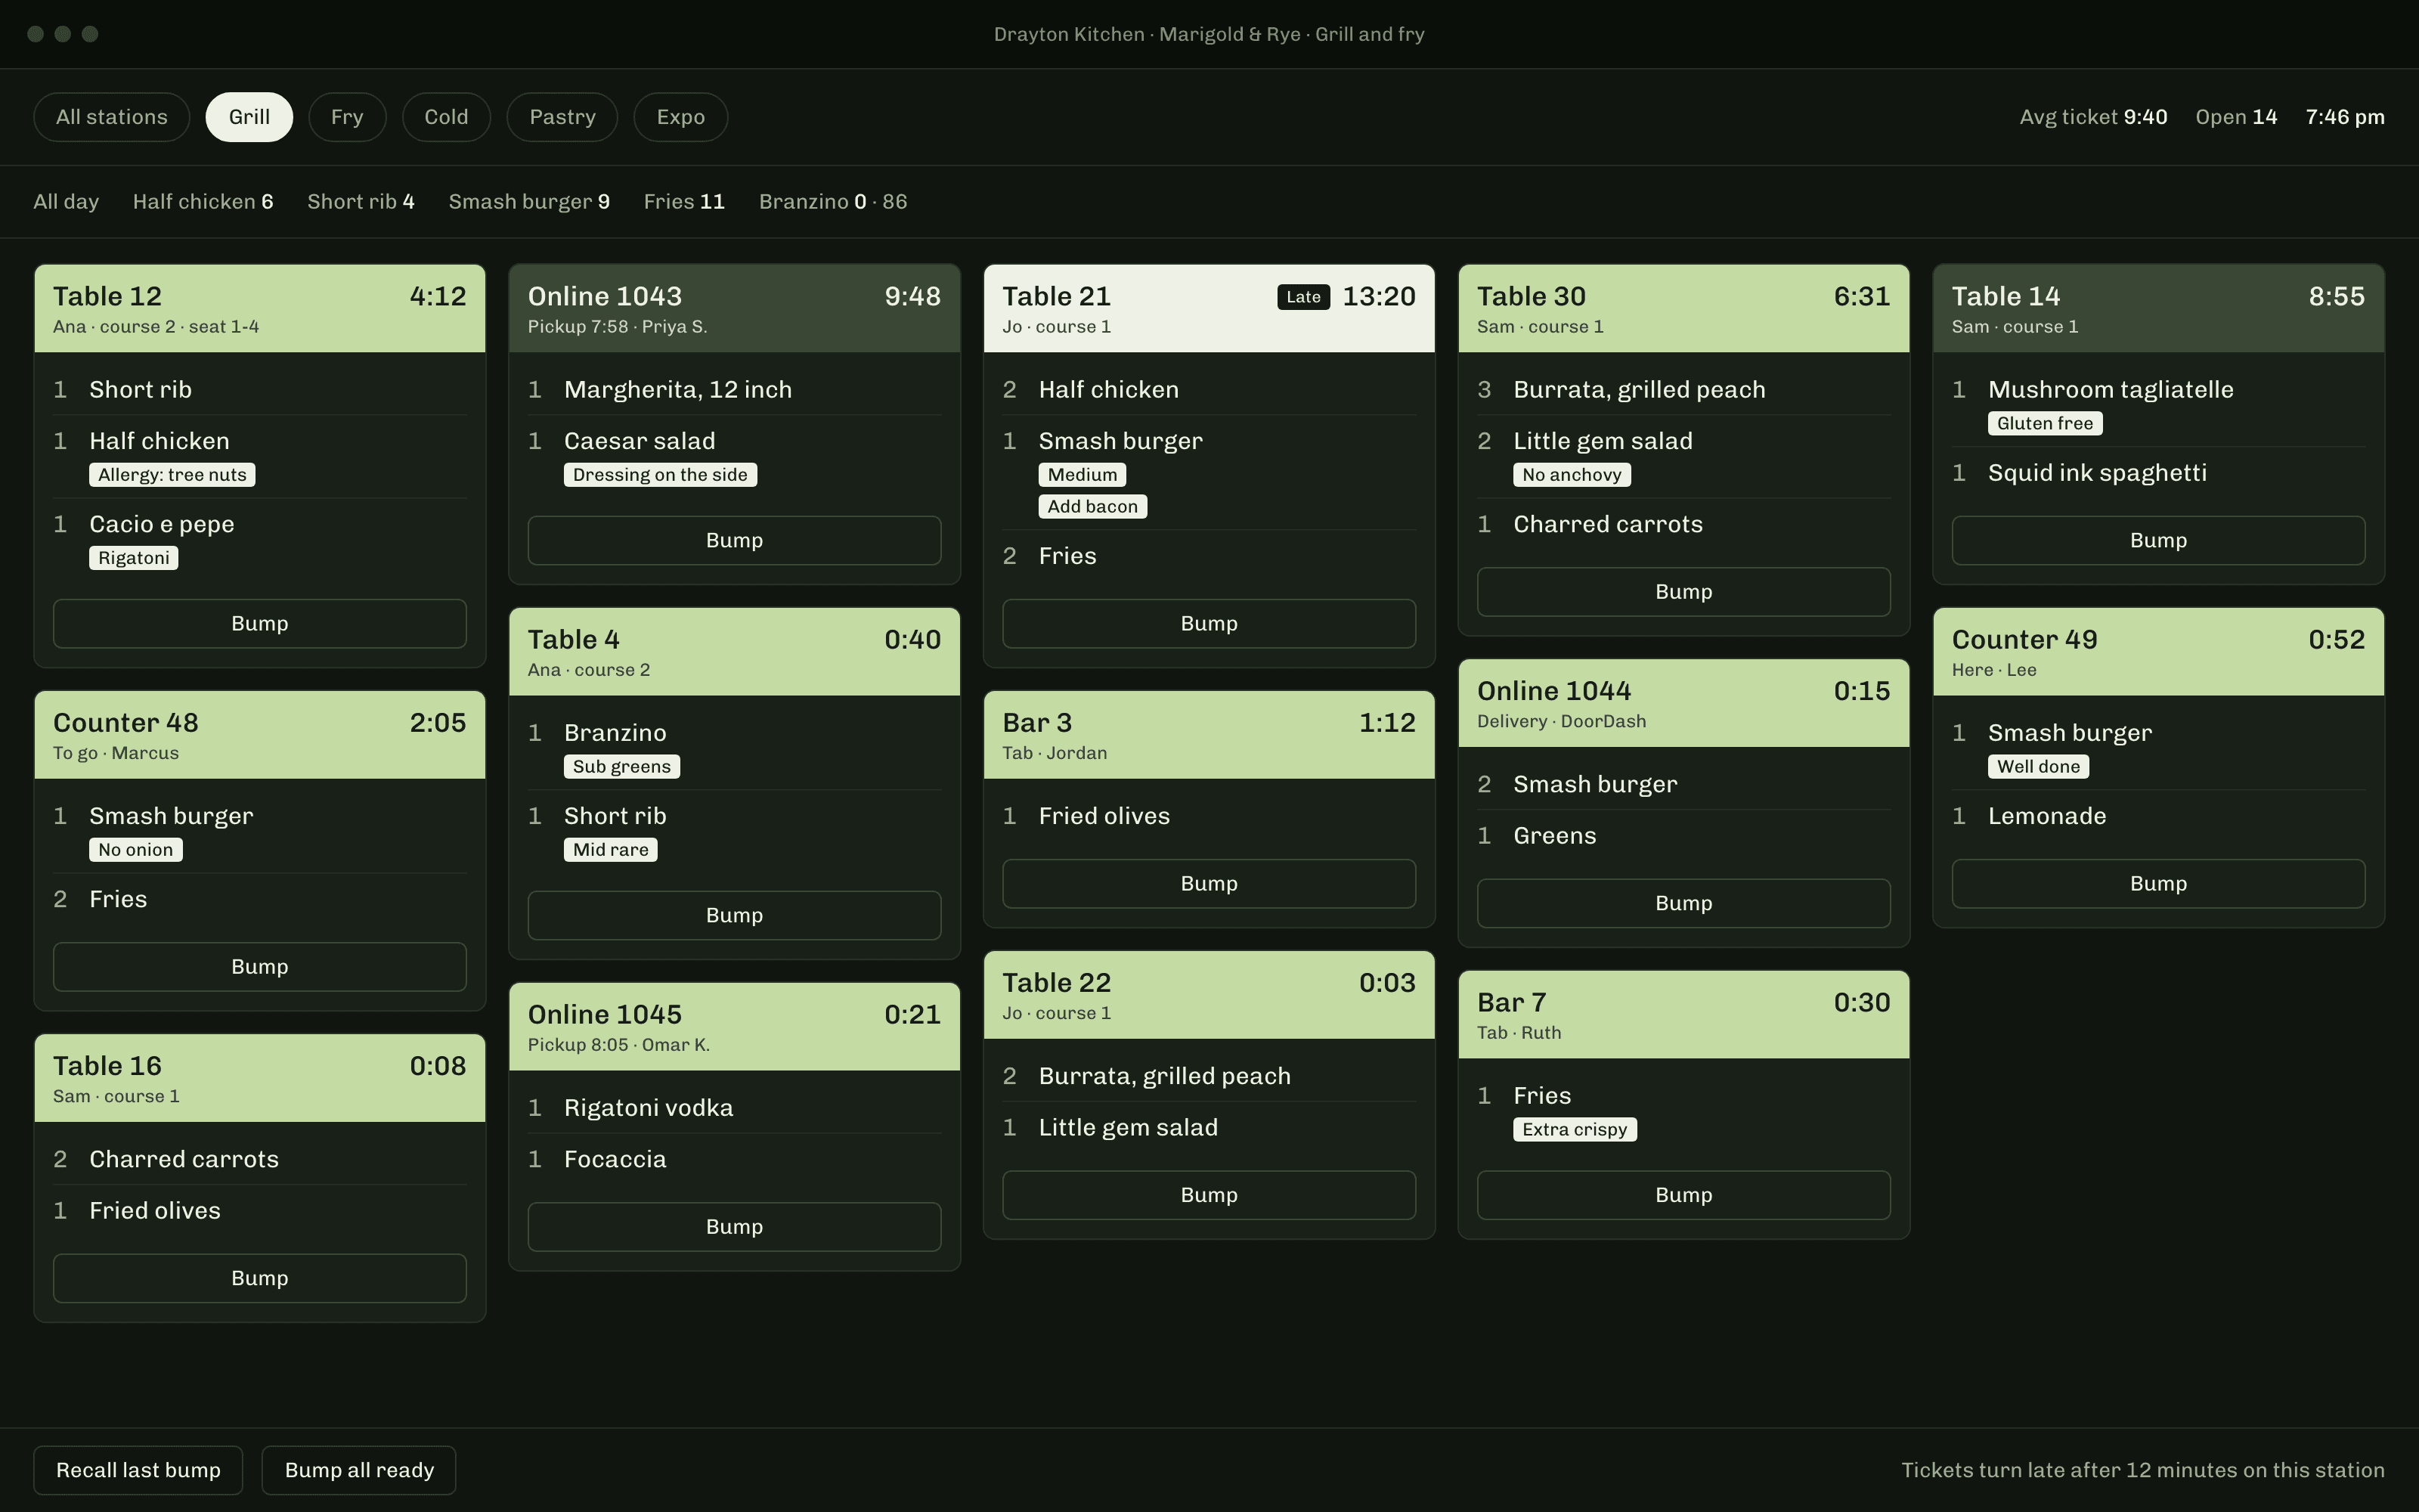Bump the Online 1043 order
The image size is (2419, 1512).
coord(735,541)
